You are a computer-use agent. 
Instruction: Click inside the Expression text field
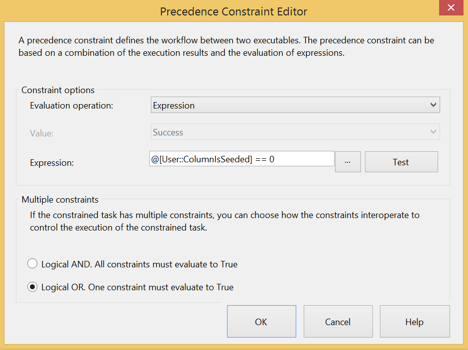pos(242,159)
